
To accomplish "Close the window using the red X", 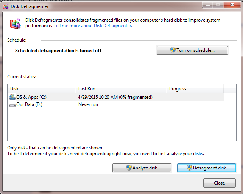I will pos(232,5).
